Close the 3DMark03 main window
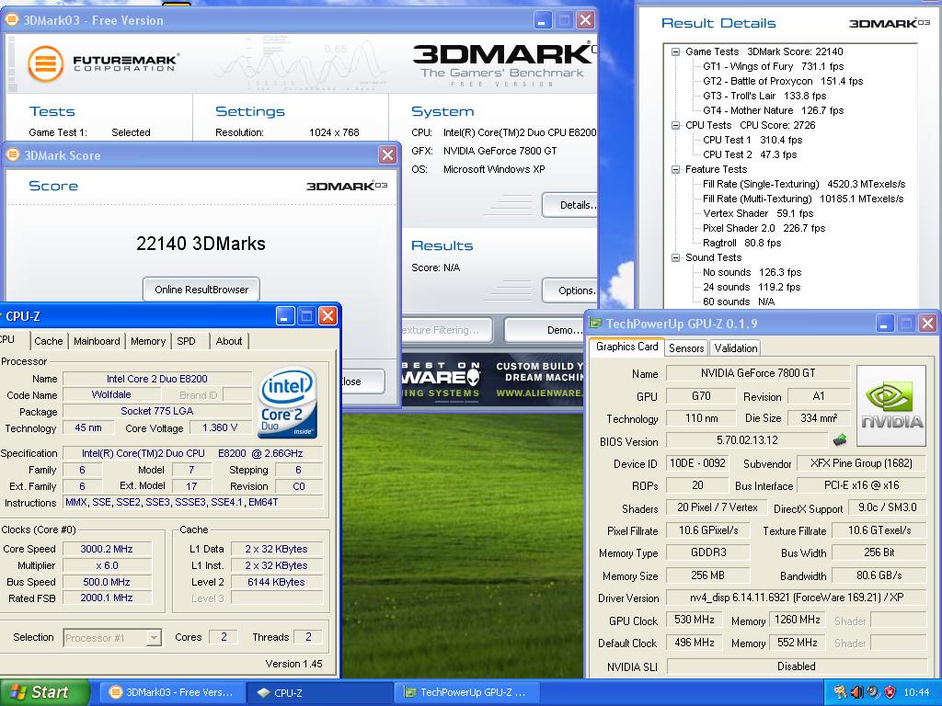This screenshot has height=706, width=942. pyautogui.click(x=585, y=20)
